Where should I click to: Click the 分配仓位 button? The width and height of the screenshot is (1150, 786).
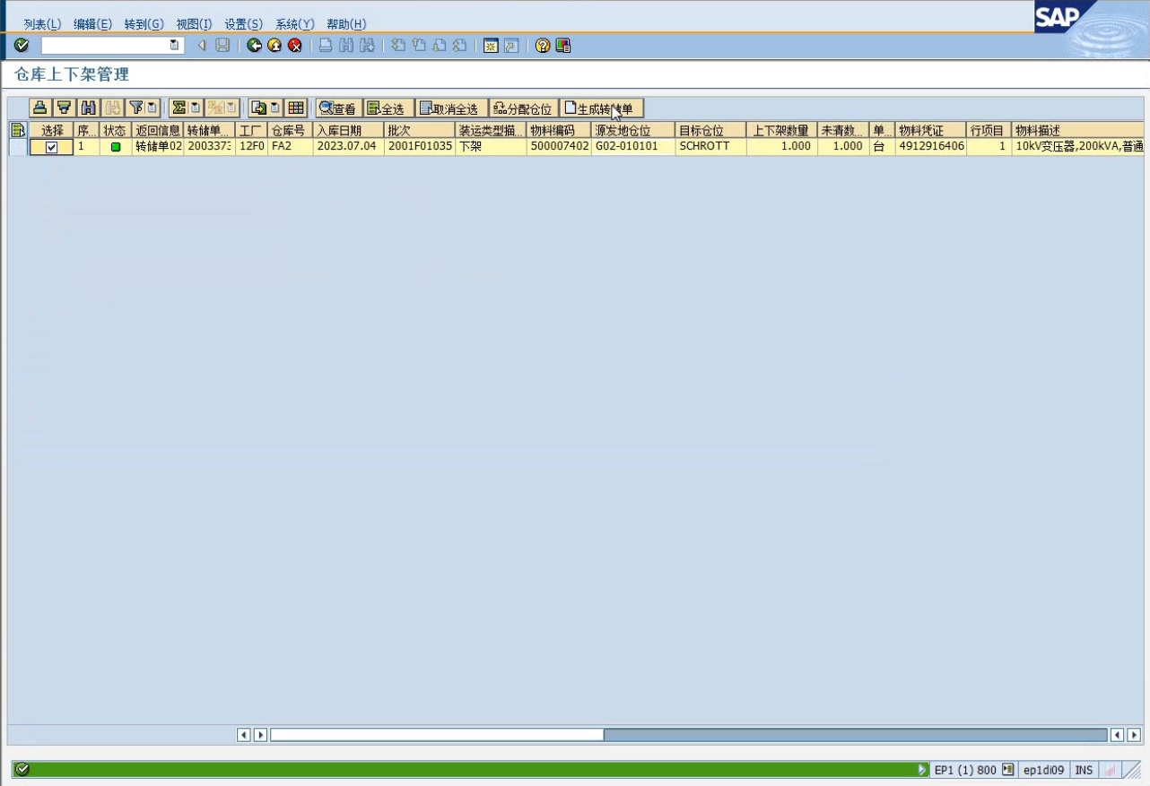pos(523,108)
